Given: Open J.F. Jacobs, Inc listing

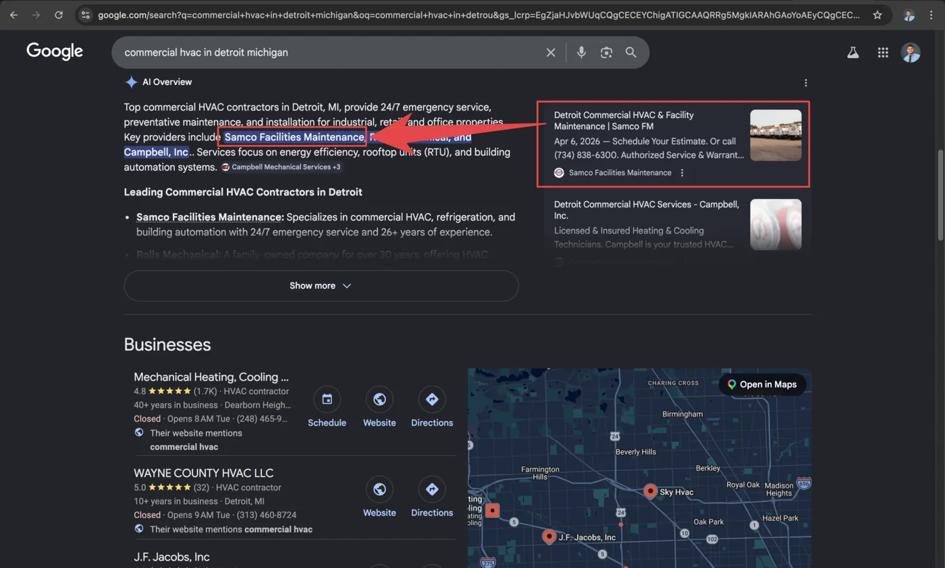Looking at the screenshot, I should [171, 557].
